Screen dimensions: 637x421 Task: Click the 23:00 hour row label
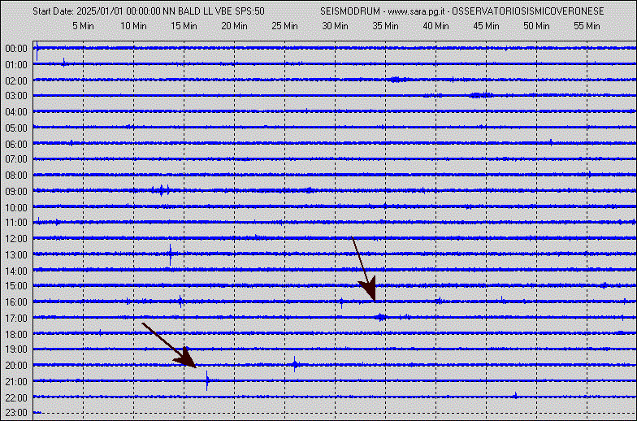(x=16, y=413)
